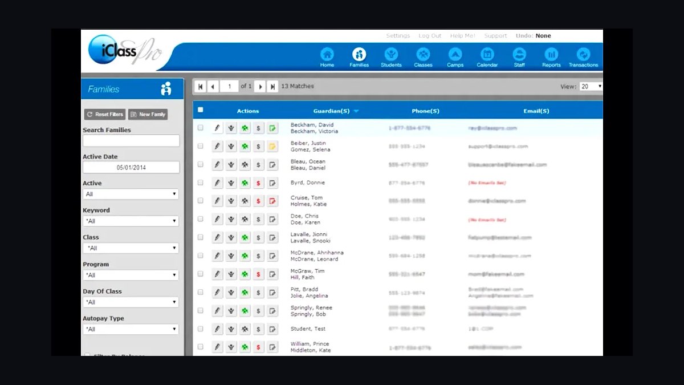Go to the next page of results
684x385 pixels.
click(260, 86)
